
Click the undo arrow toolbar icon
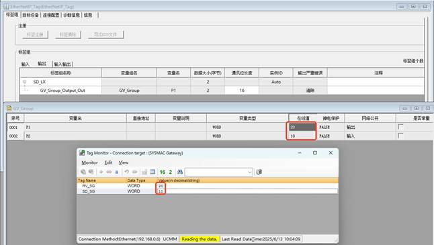click(127, 172)
